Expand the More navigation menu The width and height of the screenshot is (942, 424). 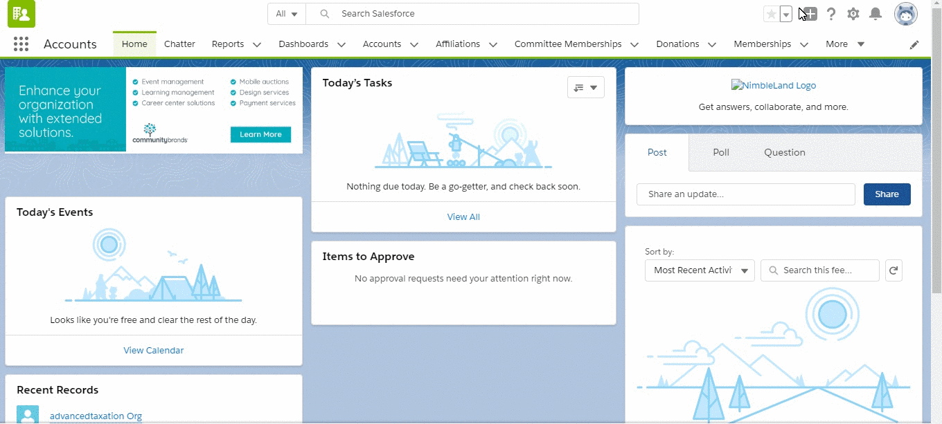click(845, 44)
